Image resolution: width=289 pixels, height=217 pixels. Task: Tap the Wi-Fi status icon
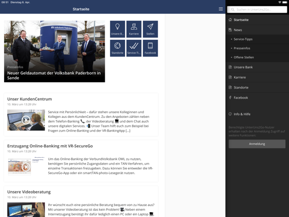click(x=280, y=2)
